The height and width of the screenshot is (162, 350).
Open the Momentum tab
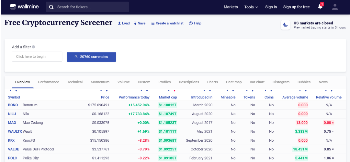click(x=100, y=82)
